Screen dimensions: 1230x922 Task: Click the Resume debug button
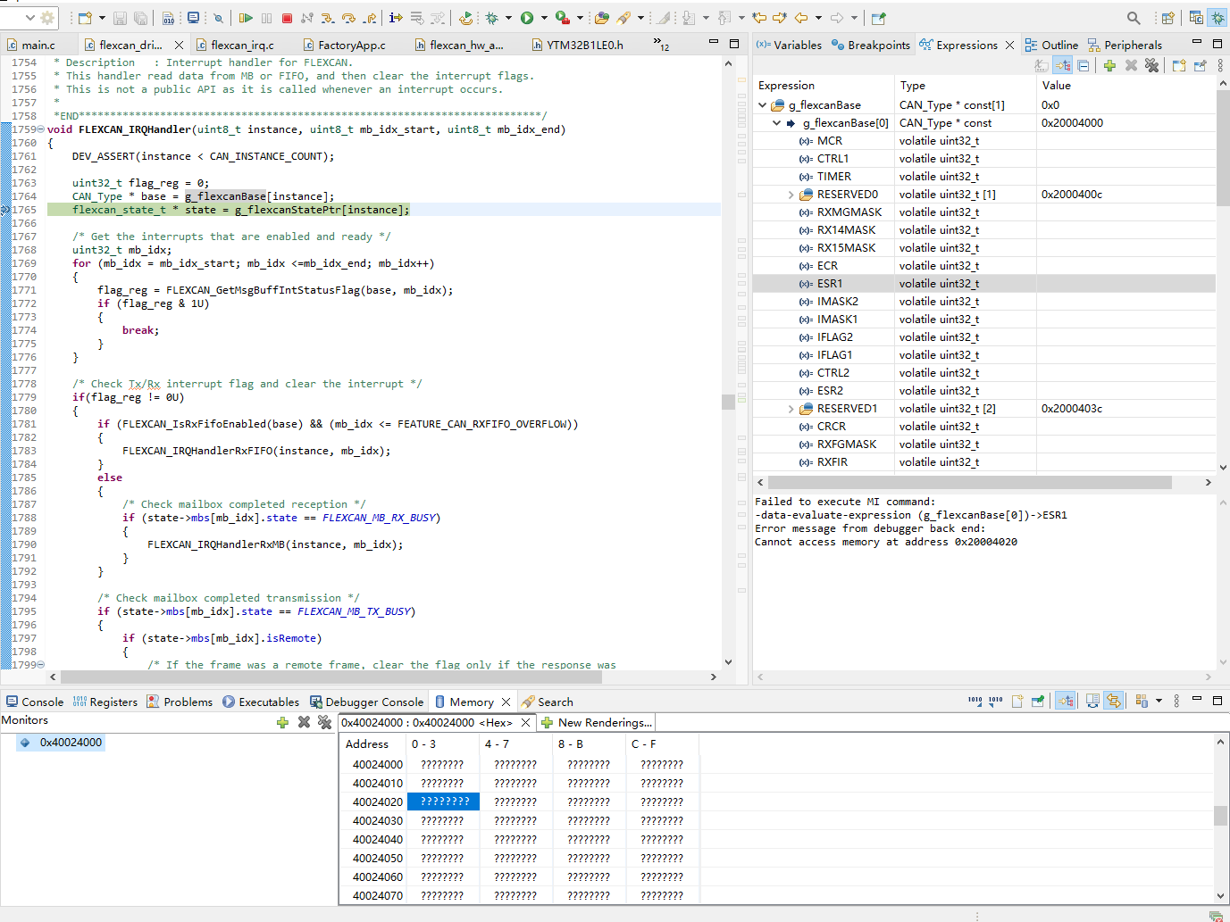tap(246, 18)
